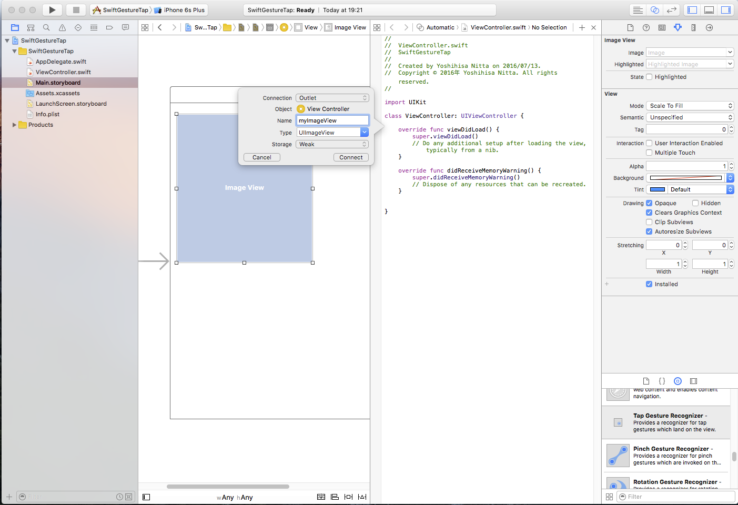This screenshot has width=738, height=505.
Task: Click Image View in the jump bar
Action: [349, 27]
